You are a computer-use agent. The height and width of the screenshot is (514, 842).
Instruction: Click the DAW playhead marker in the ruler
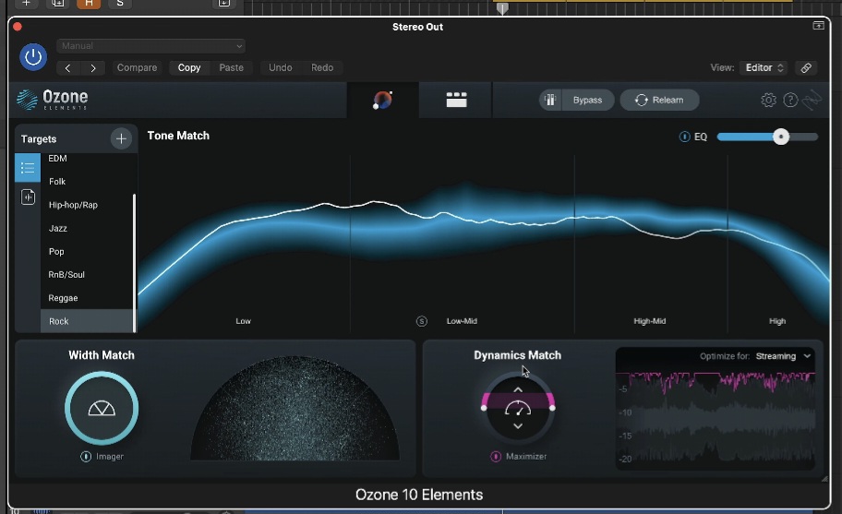pos(502,8)
